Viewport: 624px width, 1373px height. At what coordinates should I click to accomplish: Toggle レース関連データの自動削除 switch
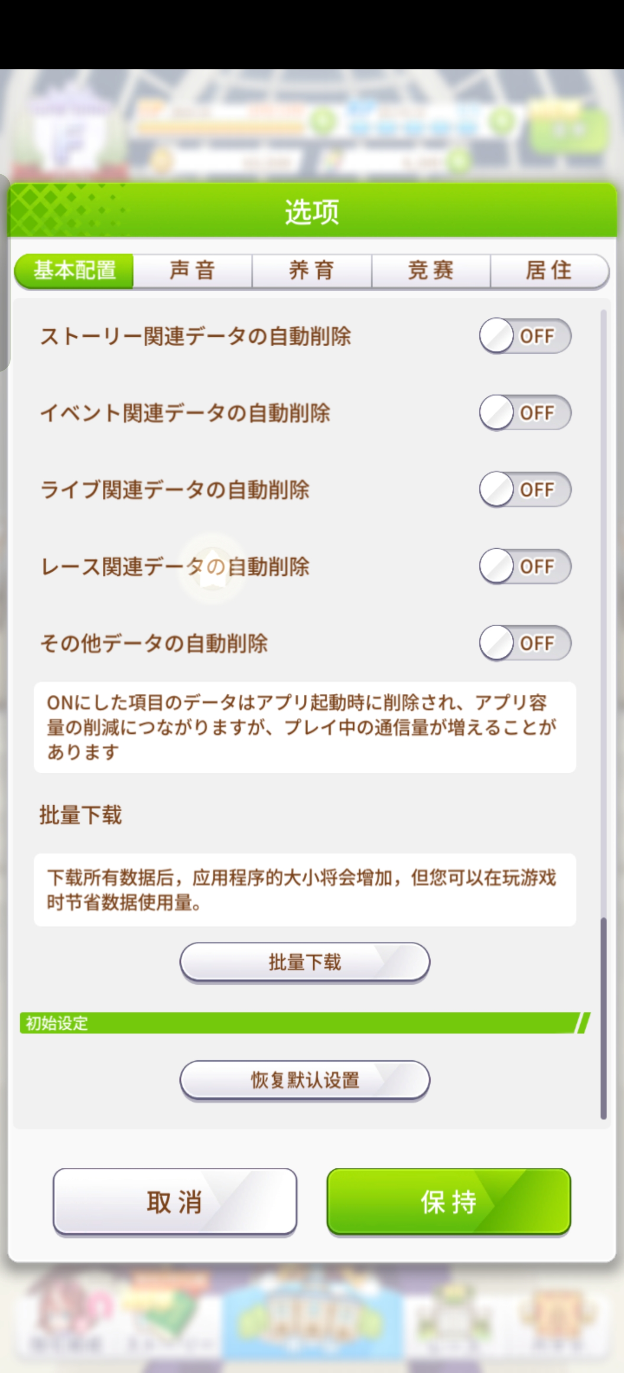click(525, 566)
